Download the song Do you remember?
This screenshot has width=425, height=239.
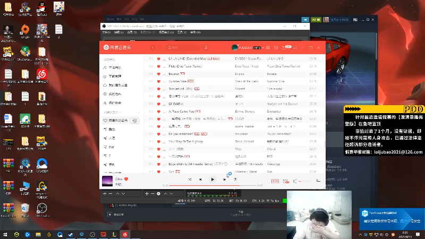[x=164, y=134]
